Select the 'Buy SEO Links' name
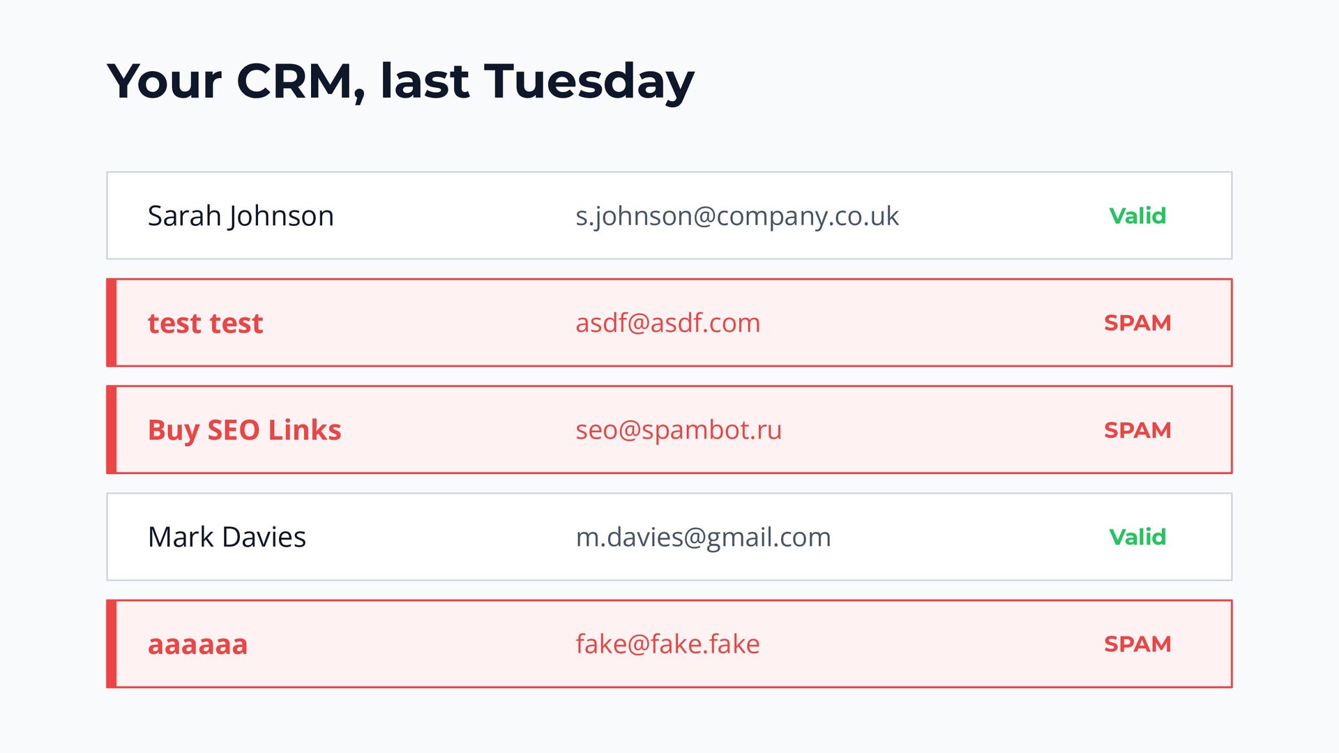The width and height of the screenshot is (1339, 753). point(244,430)
